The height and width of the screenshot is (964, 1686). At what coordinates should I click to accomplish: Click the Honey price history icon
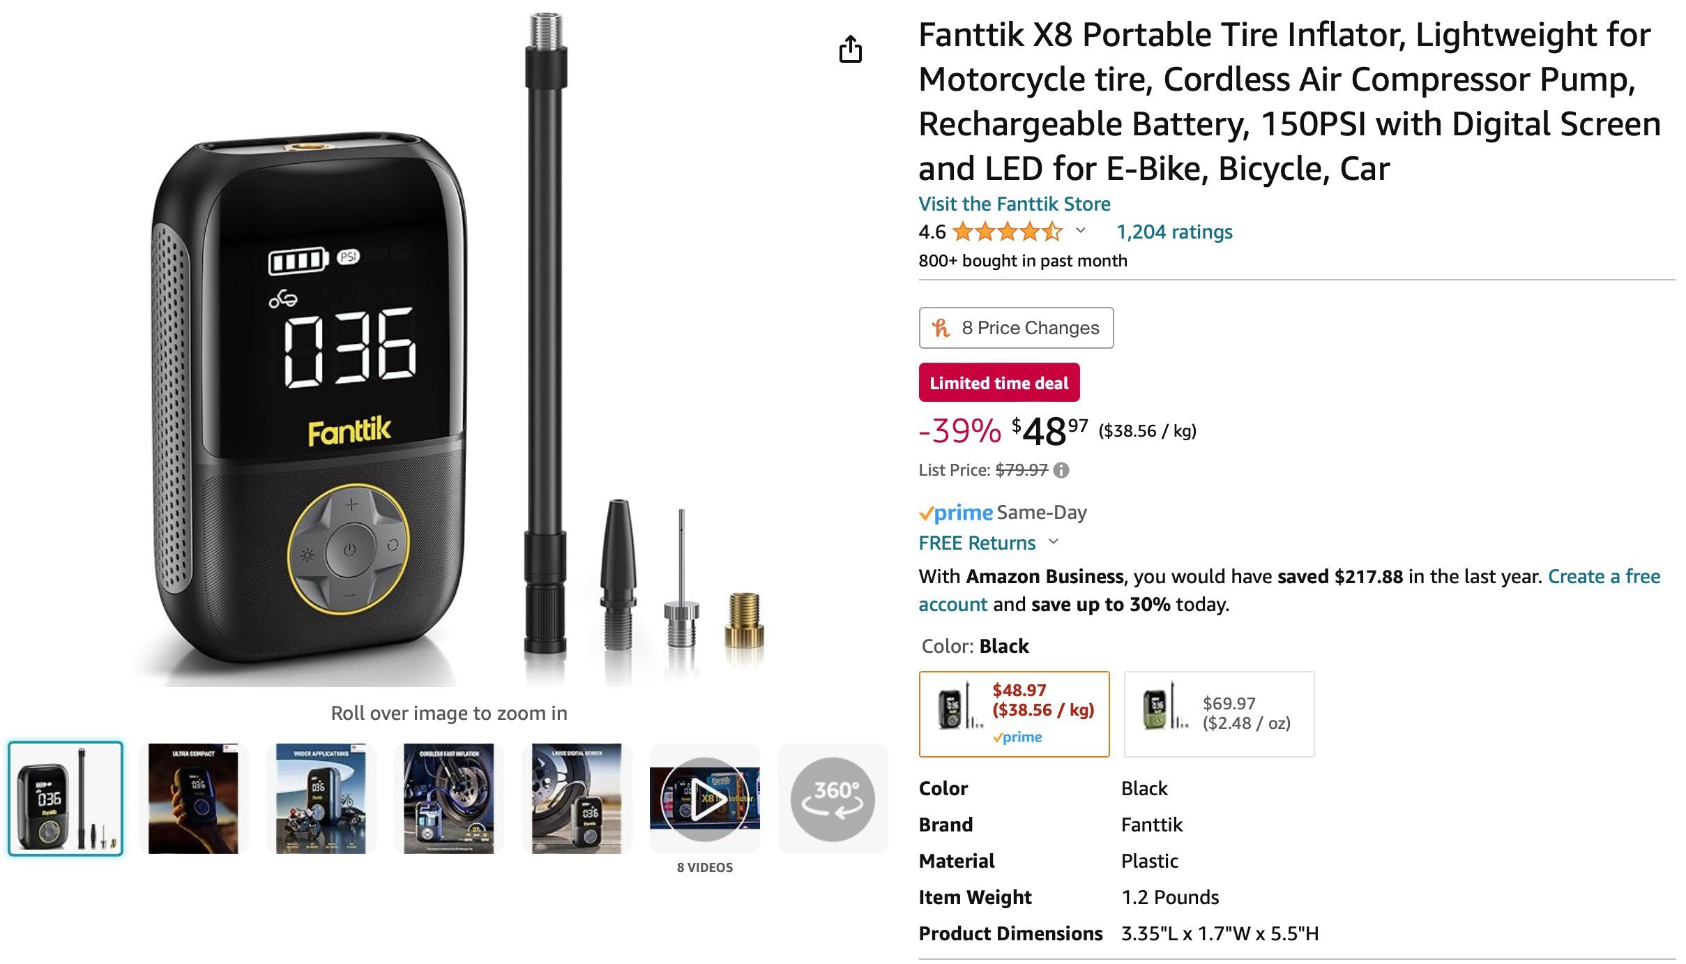[x=941, y=328]
